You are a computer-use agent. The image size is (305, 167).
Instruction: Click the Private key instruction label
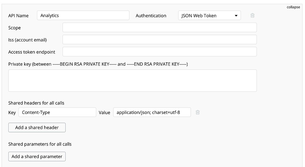point(98,64)
